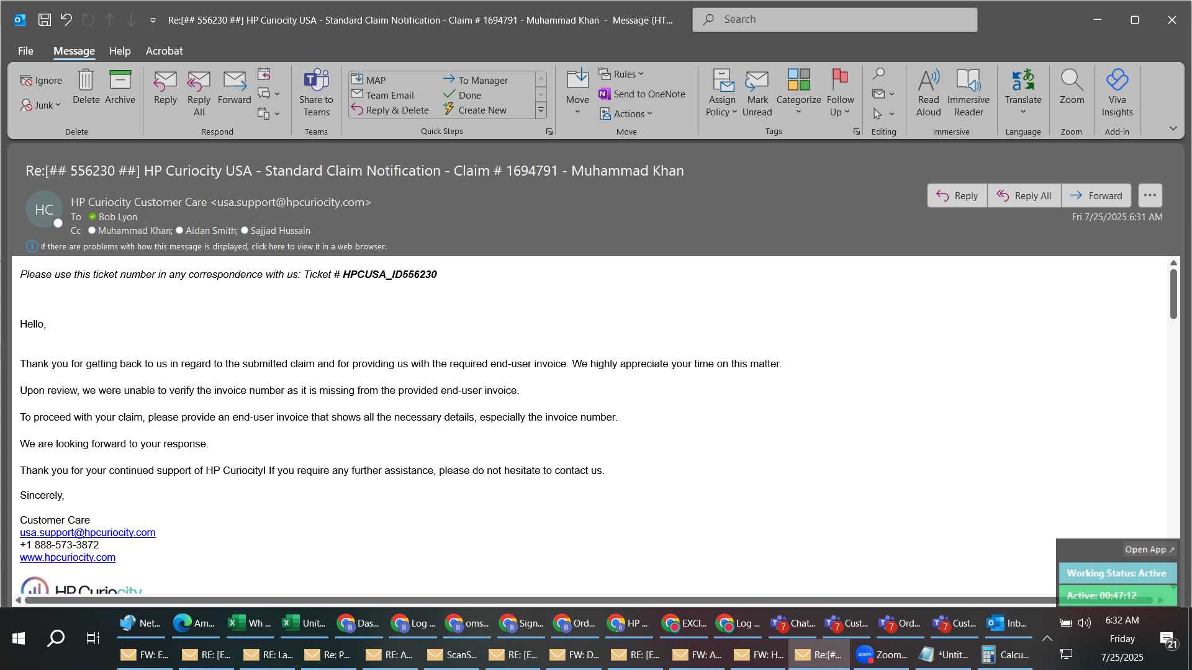Click the HC sender avatar
The image size is (1192, 670).
click(x=43, y=210)
